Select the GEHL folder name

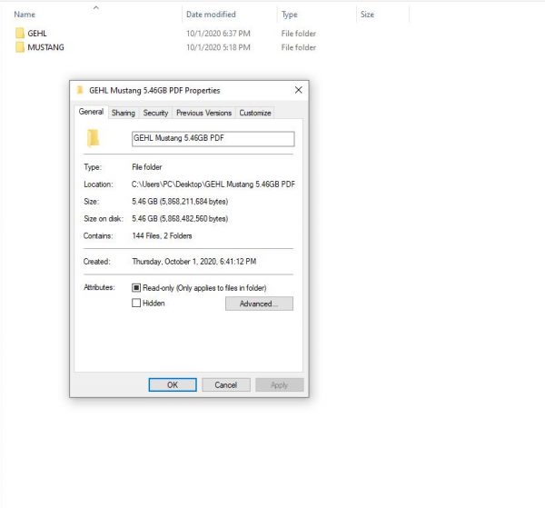37,34
